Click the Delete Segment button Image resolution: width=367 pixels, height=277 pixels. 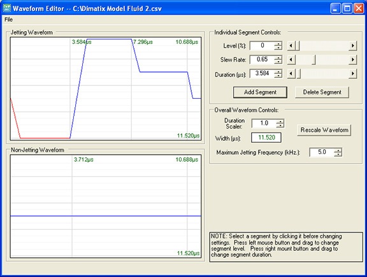tap(322, 92)
